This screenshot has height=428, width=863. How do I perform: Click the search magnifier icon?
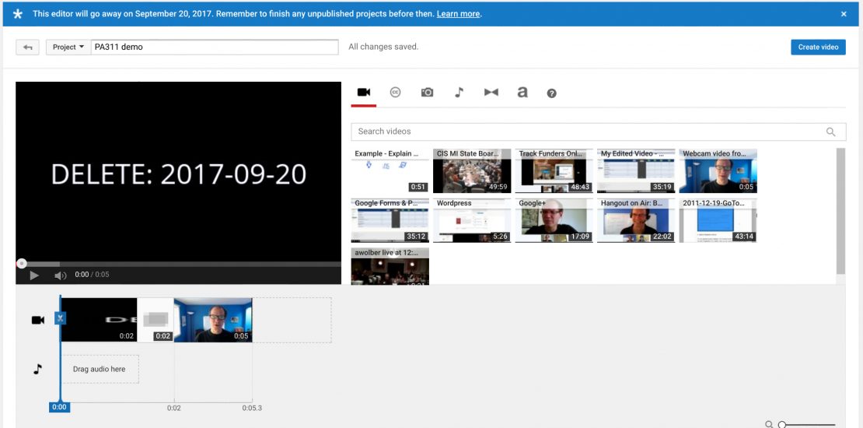pyautogui.click(x=831, y=132)
